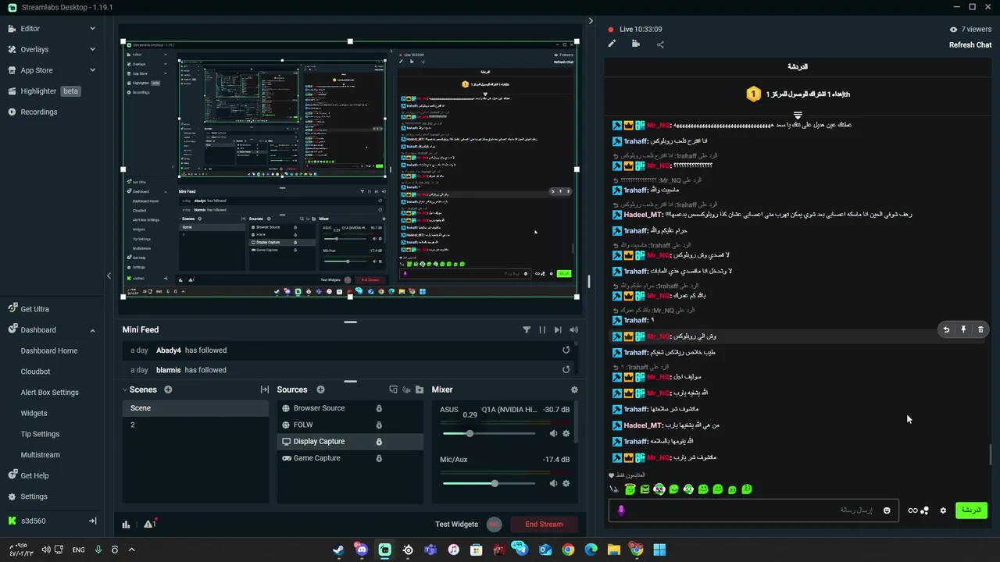Image resolution: width=1000 pixels, height=562 pixels.
Task: Open Alert Box Settings
Action: point(49,393)
